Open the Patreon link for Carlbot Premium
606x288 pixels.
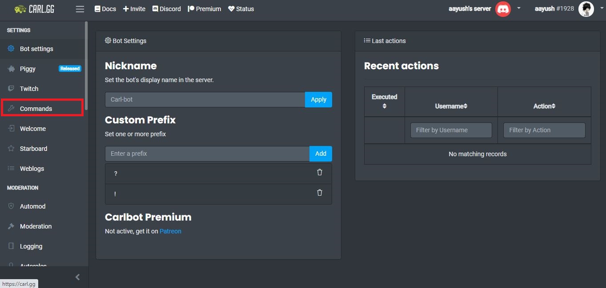click(170, 231)
